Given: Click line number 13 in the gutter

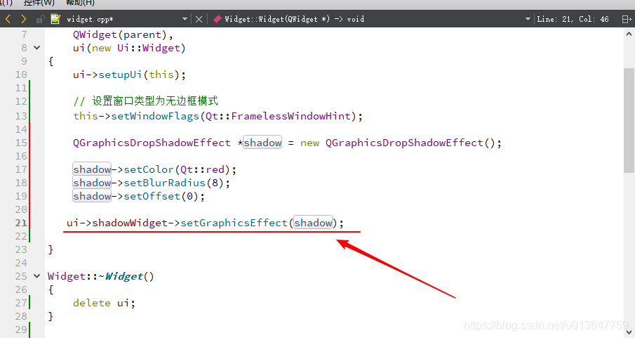Looking at the screenshot, I should [21, 116].
